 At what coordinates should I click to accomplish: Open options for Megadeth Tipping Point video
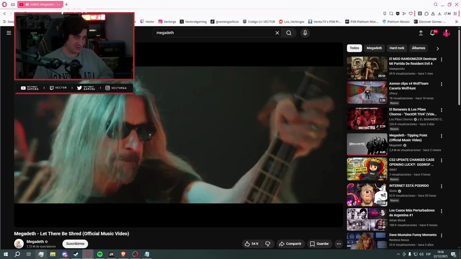click(442, 136)
